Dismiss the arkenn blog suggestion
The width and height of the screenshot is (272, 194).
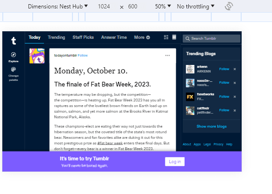(x=235, y=69)
